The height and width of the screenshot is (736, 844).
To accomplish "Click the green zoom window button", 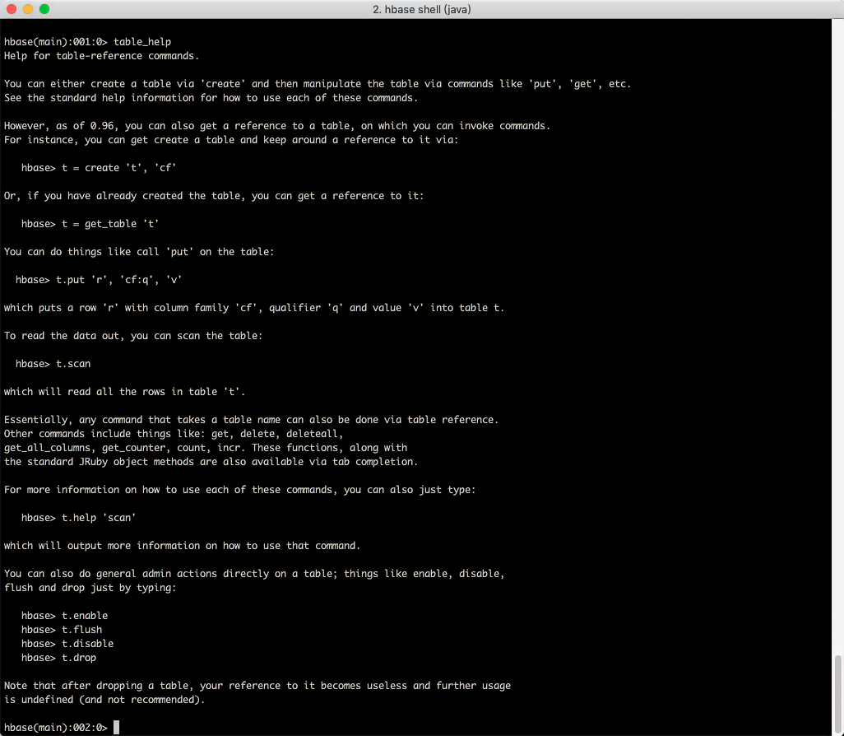I will click(44, 9).
